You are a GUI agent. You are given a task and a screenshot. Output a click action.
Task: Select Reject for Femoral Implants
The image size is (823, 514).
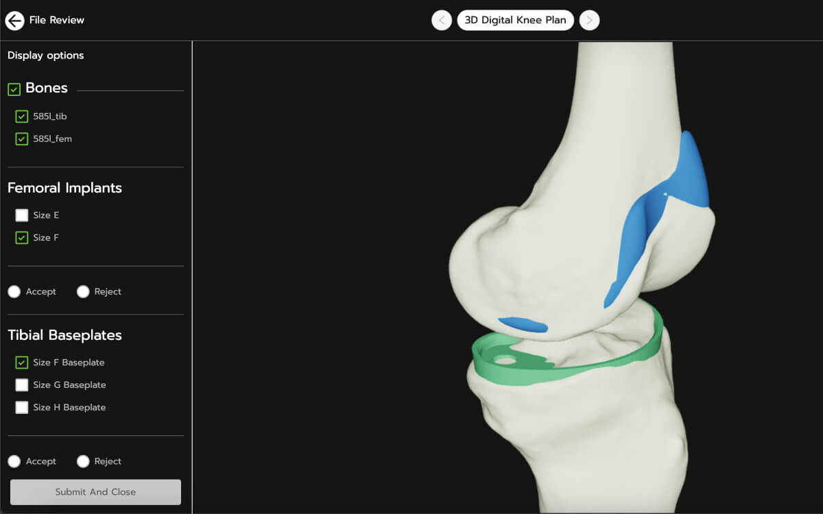pyautogui.click(x=83, y=292)
